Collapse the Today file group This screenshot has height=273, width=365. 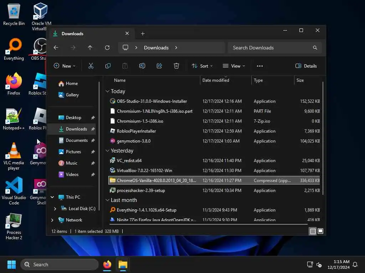107,91
